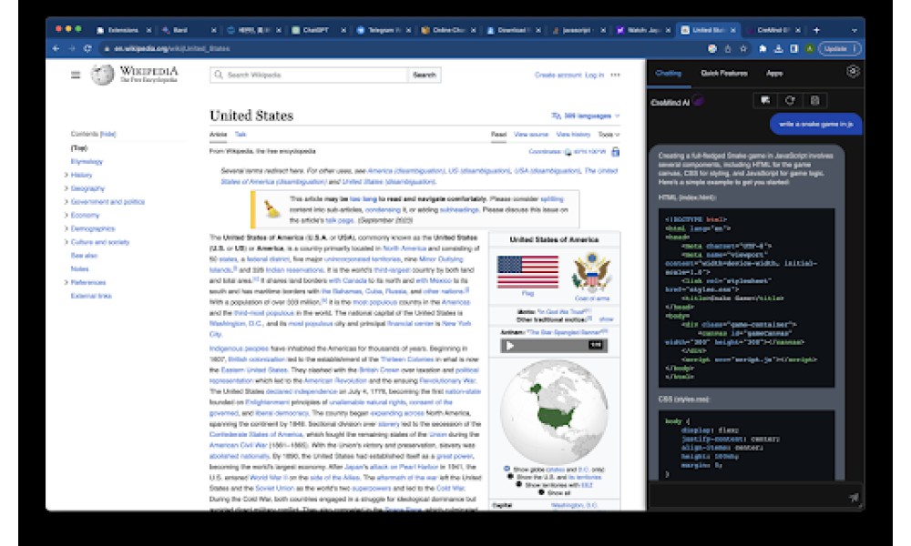
Task: Start a new chat with the chat bubble icon
Action: (x=765, y=101)
